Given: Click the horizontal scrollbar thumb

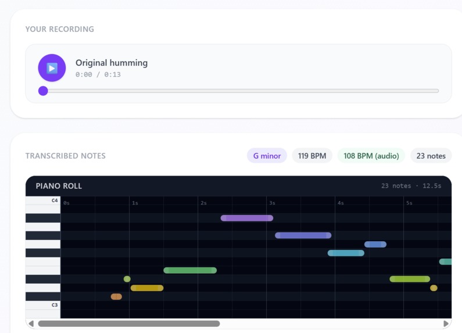Looking at the screenshot, I should pos(129,324).
